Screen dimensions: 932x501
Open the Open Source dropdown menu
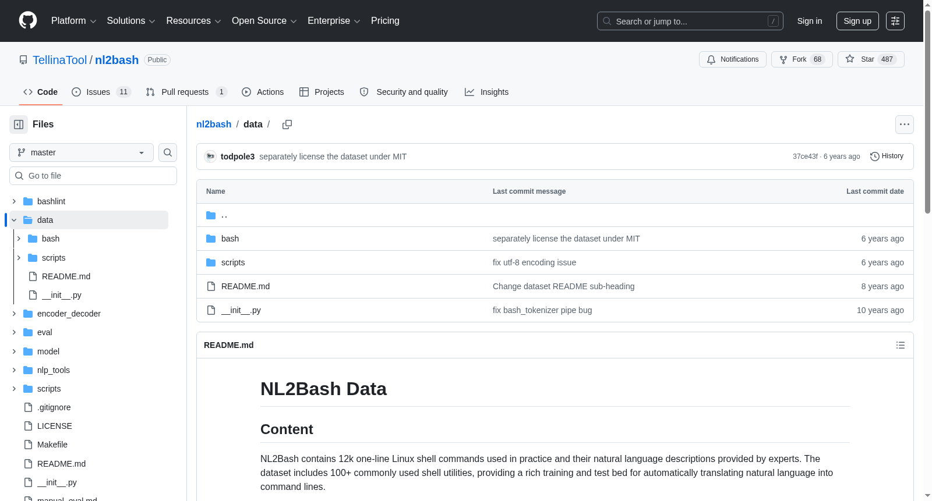(x=264, y=21)
